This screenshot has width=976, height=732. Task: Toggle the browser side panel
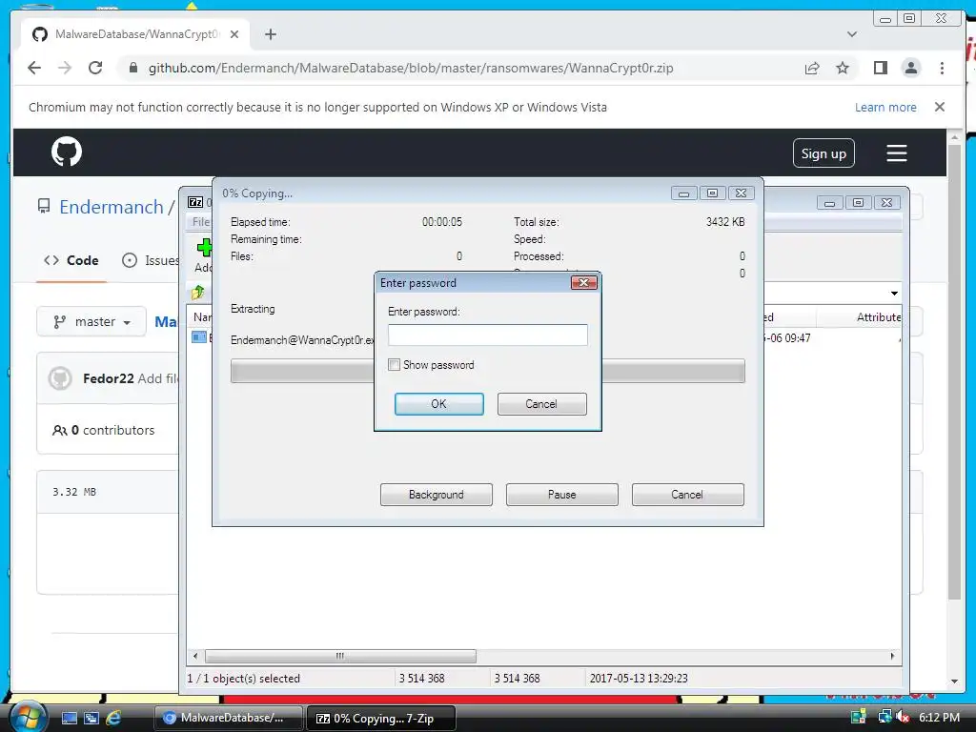point(880,68)
